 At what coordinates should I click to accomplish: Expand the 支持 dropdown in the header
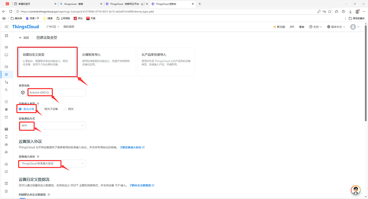[315, 27]
